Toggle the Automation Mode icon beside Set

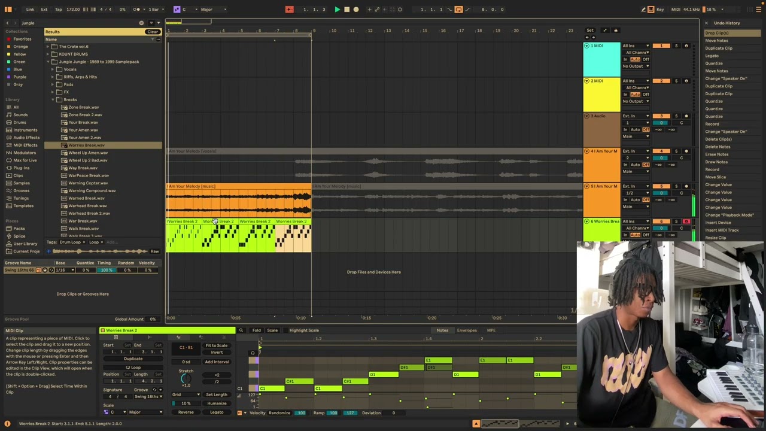tap(604, 31)
